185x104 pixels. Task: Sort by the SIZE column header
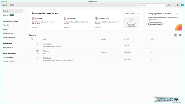(x=152, y=39)
